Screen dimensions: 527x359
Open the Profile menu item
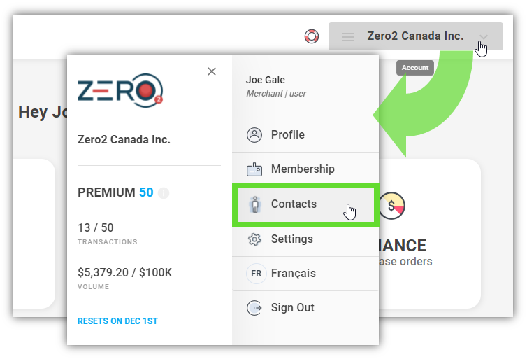pos(305,135)
